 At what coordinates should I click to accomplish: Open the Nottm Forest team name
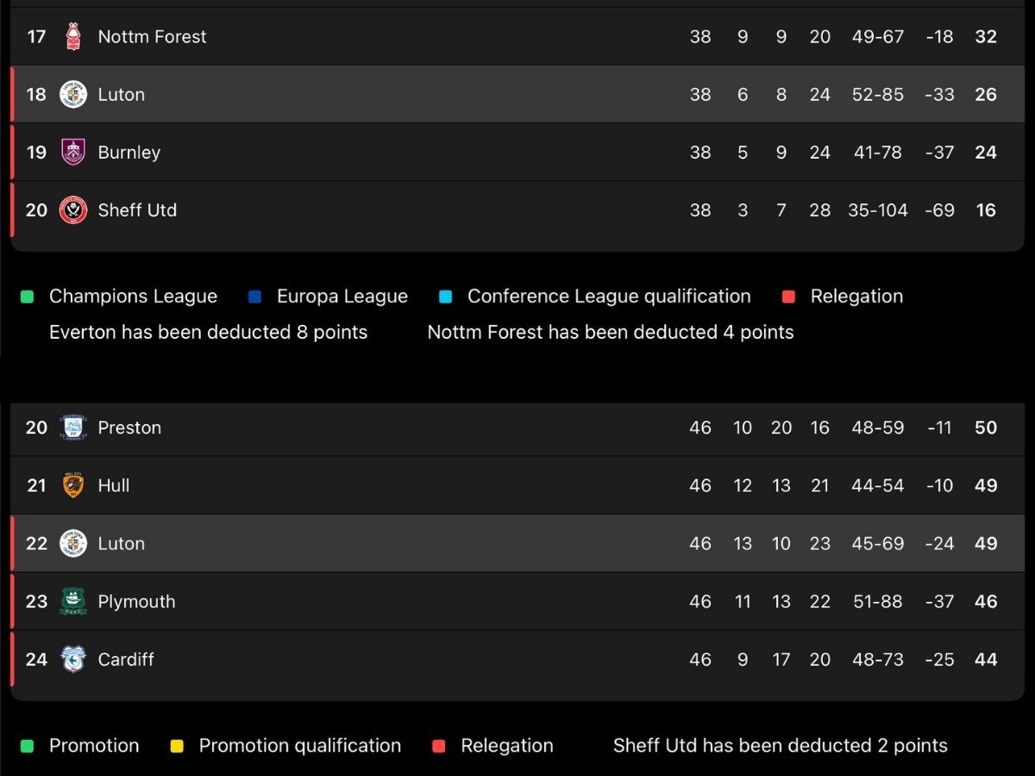coord(152,36)
